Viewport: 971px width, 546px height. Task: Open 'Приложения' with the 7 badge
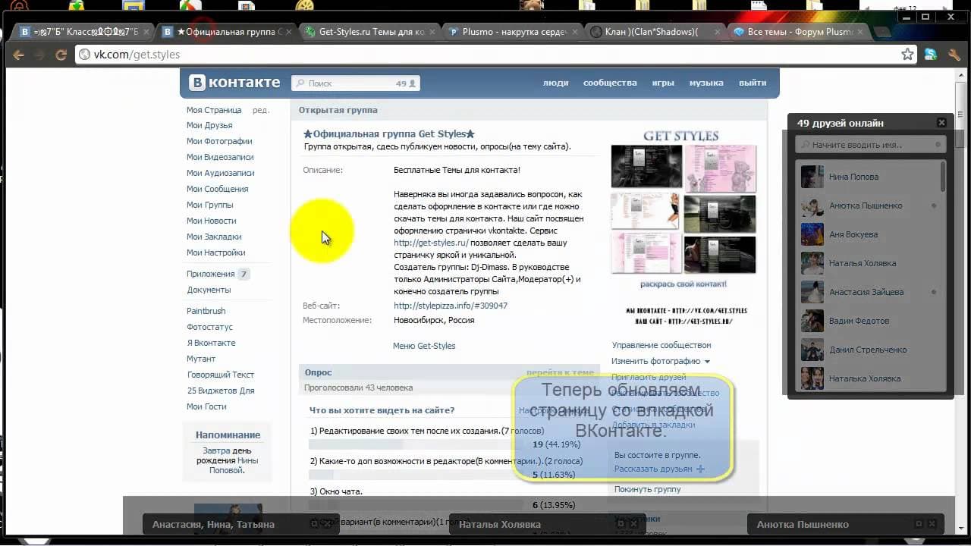coord(218,274)
